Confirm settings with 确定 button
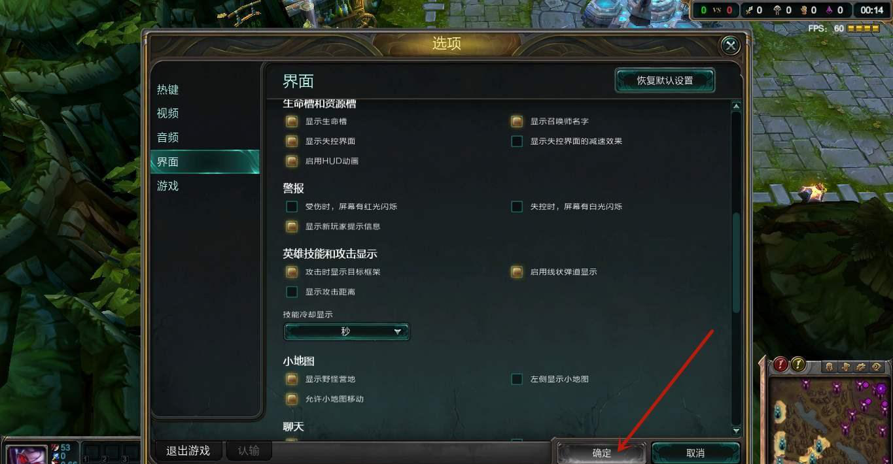Viewport: 893px width, 464px height. pos(601,453)
